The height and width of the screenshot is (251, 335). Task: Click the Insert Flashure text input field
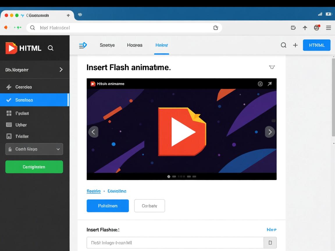coord(175,243)
